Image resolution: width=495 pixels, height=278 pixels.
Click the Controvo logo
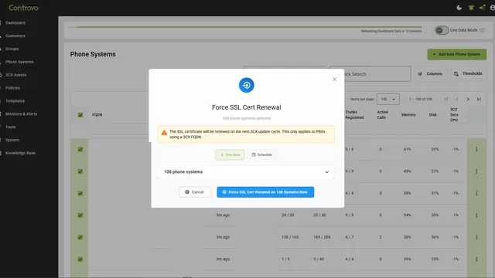point(24,8)
